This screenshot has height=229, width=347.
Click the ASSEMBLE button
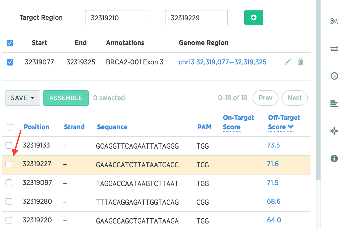(66, 98)
